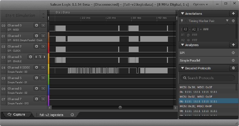Remove Channel 4 GDO0 with X button
Screen dimensions: 239x126
click(x=43, y=67)
